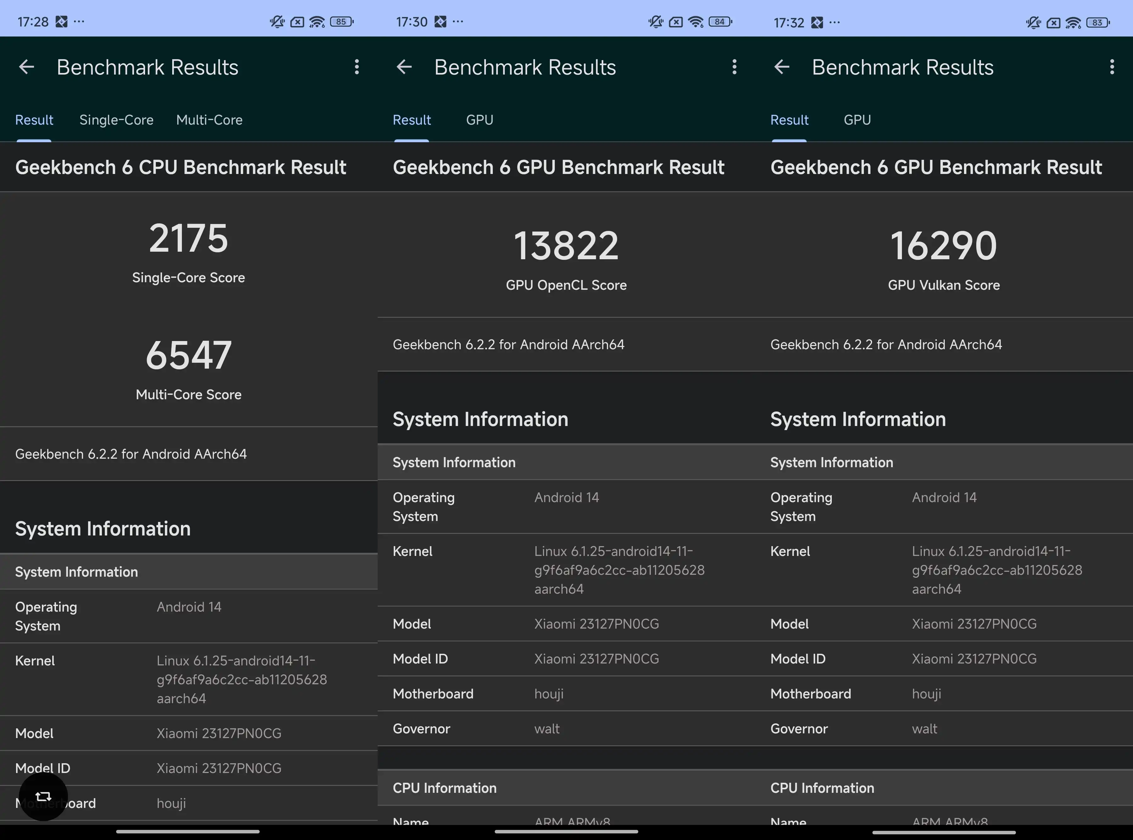Tap Governor walt value on OpenCL screen
Screen dimensions: 1133x840
tap(547, 729)
